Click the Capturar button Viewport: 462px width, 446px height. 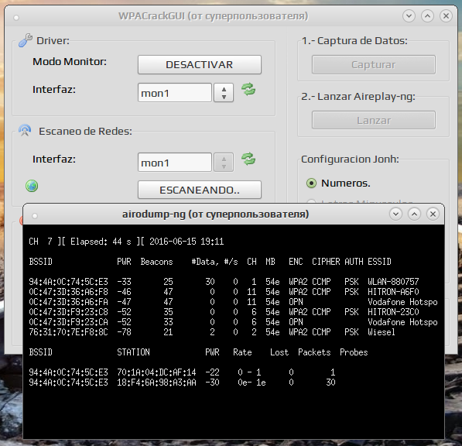[x=374, y=64]
